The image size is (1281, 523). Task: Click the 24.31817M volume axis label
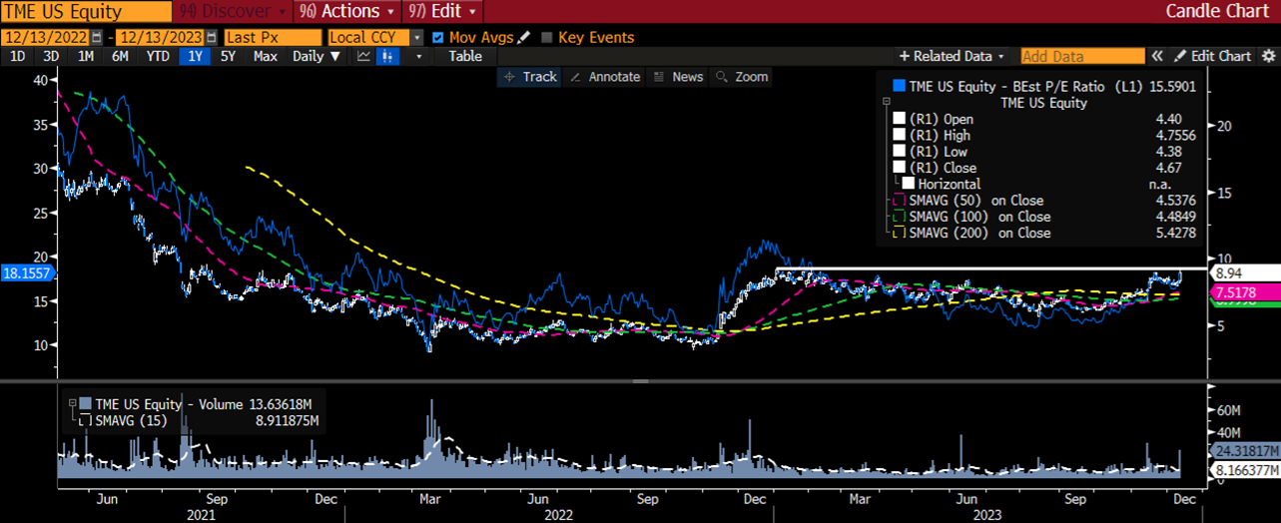[1246, 449]
